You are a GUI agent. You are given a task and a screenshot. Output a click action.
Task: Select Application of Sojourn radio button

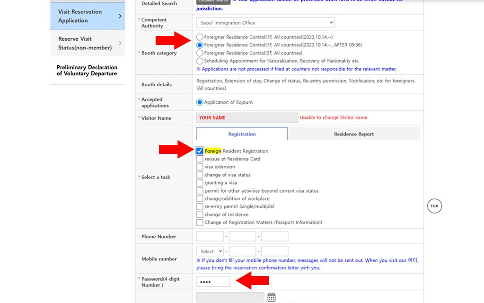200,102
